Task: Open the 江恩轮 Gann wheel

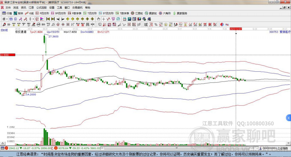Action: 137,13
